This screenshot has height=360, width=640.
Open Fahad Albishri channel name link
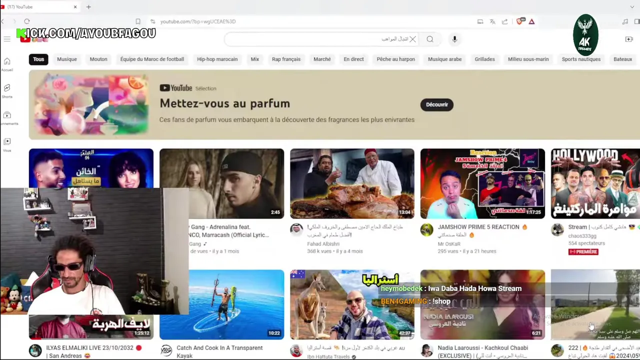[x=323, y=244]
